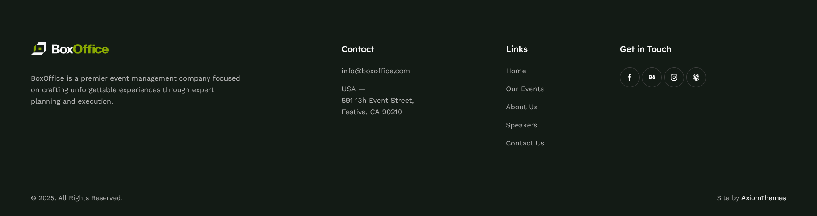Click the Get in Touch heading
Screen dimensions: 817x216
[646, 49]
